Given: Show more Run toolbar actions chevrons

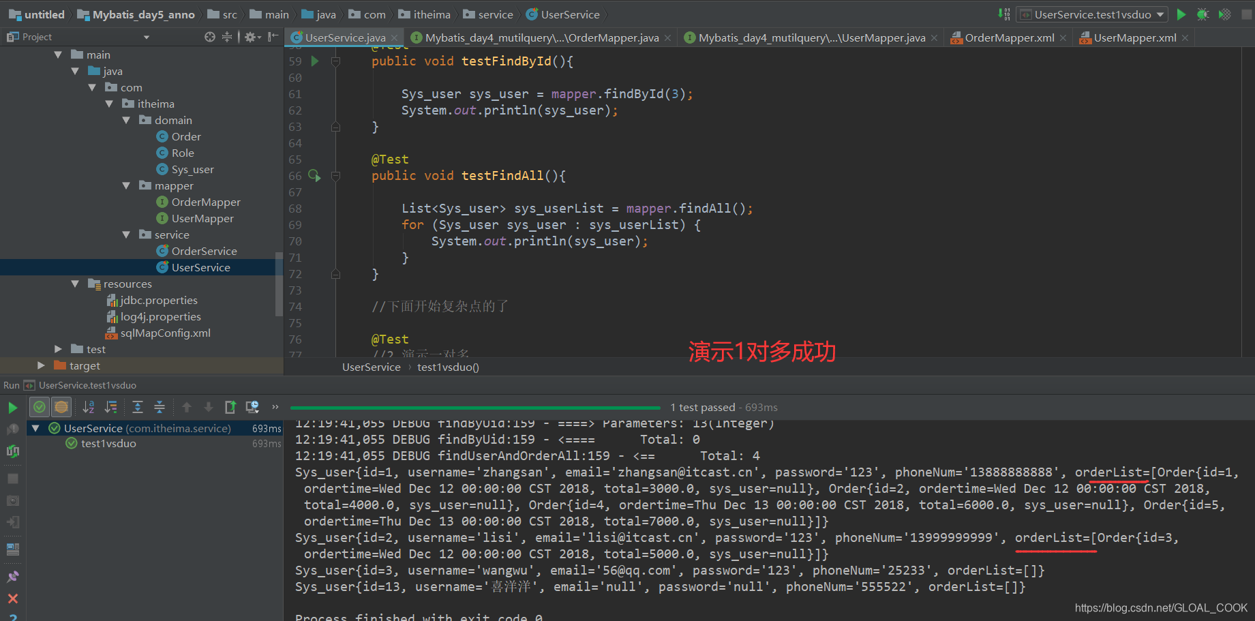Looking at the screenshot, I should click(x=275, y=407).
